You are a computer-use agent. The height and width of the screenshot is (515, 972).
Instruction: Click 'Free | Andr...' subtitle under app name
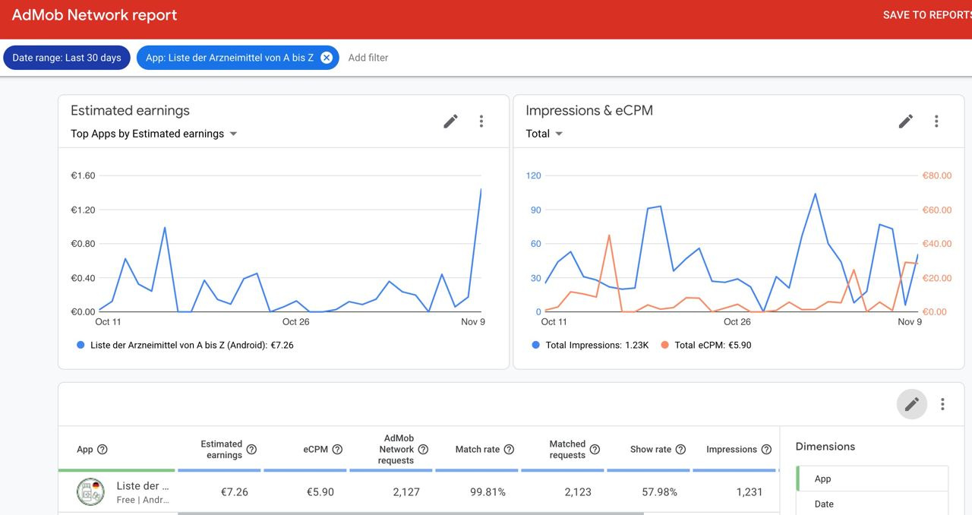pos(143,500)
